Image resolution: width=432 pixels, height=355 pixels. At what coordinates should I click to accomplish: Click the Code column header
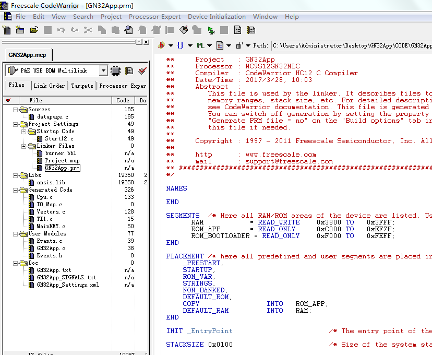123,100
